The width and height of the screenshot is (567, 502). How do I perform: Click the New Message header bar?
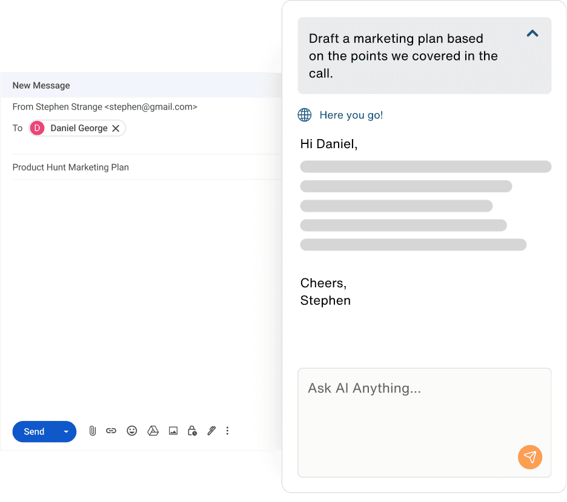[x=141, y=85]
